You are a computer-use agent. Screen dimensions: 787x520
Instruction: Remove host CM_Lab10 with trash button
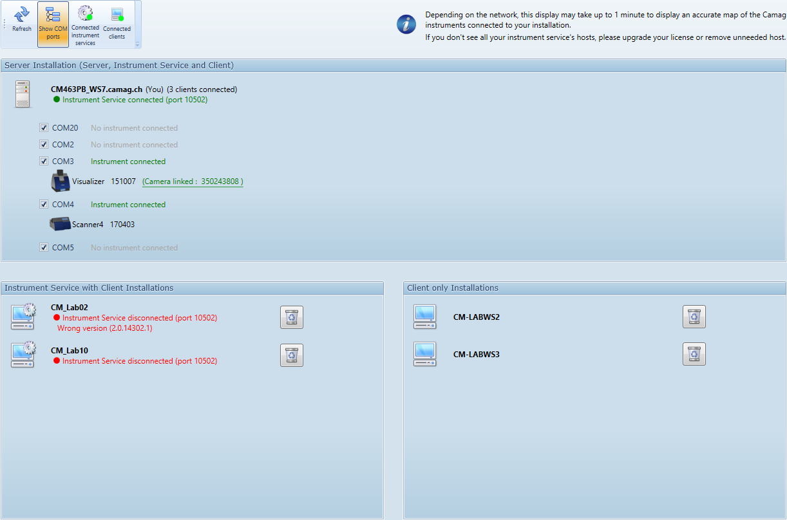point(292,355)
